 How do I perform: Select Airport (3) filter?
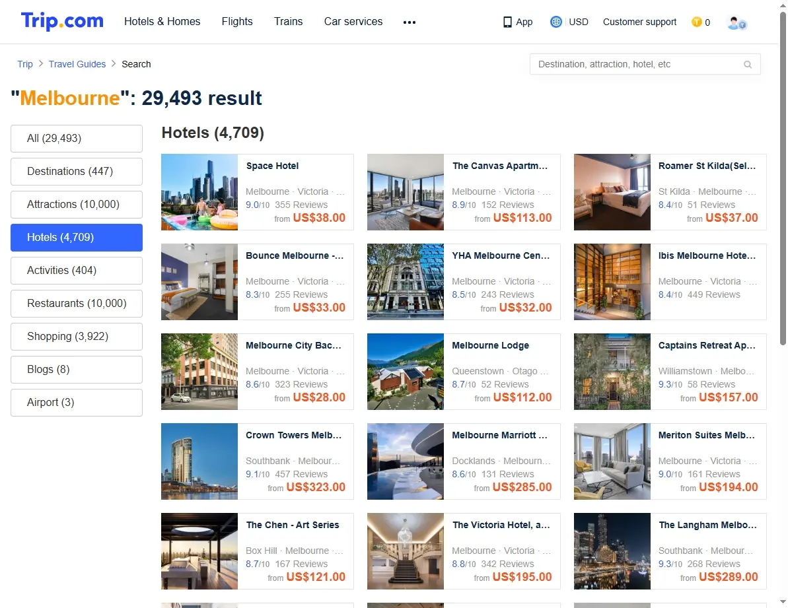click(77, 403)
